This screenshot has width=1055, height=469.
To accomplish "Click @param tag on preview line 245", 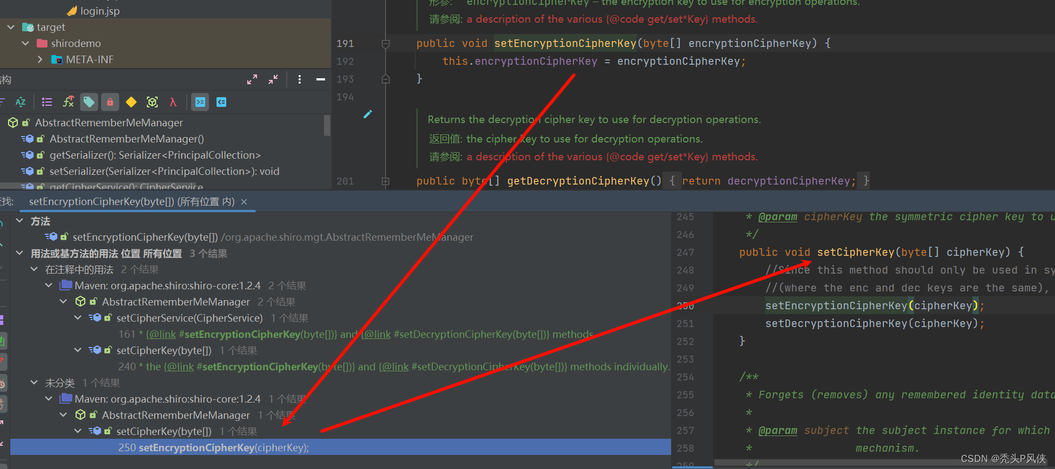I will pyautogui.click(x=777, y=216).
